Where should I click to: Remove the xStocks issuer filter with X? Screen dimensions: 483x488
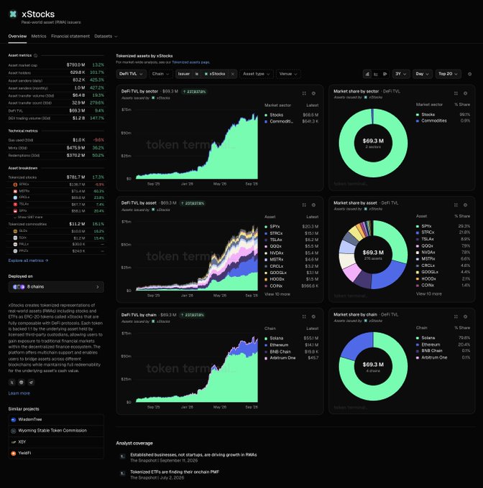click(x=232, y=74)
